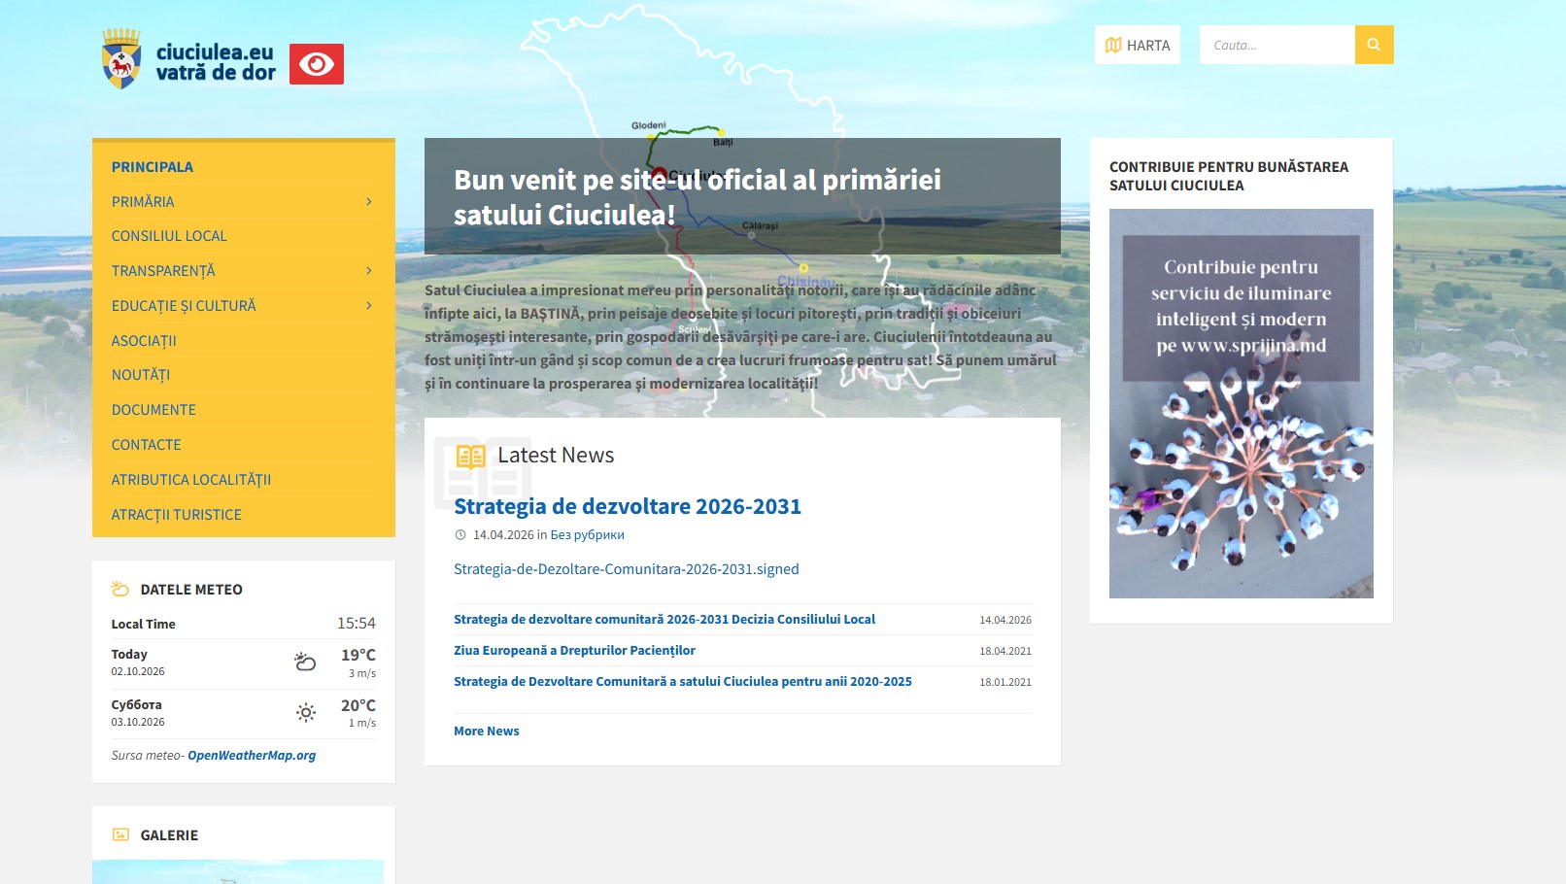Click the partly cloudy icon for Today
The image size is (1566, 884).
coord(305,662)
